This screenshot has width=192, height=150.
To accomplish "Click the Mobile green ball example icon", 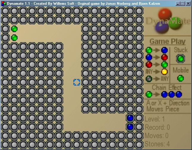I will pos(180,78).
